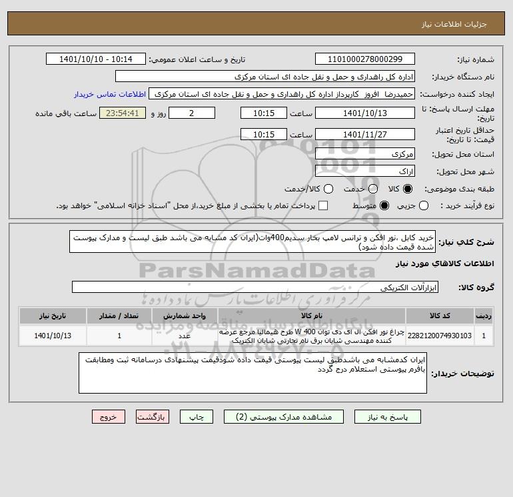
Task: Select the متوسط purchase type radio
Action: pos(384,205)
